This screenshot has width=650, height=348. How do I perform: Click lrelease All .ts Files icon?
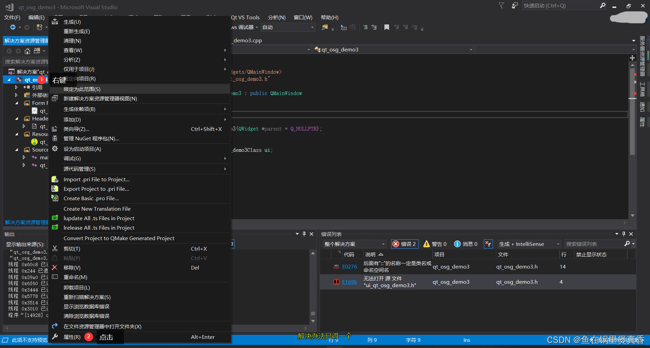[55, 228]
